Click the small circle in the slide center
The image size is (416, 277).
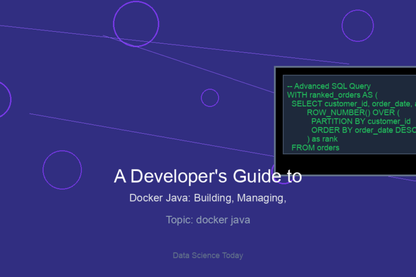(210, 98)
